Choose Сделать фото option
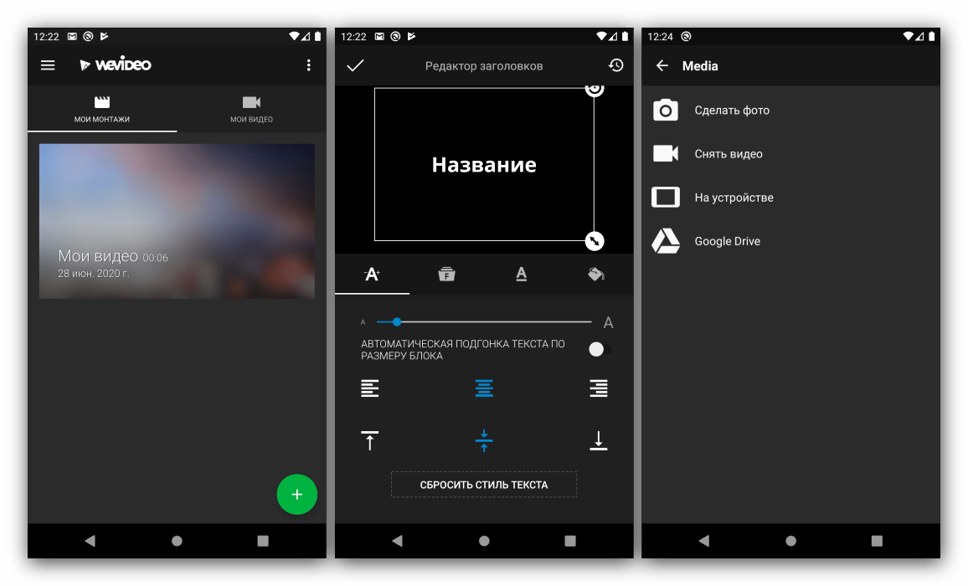Image resolution: width=968 pixels, height=586 pixels. (x=731, y=111)
